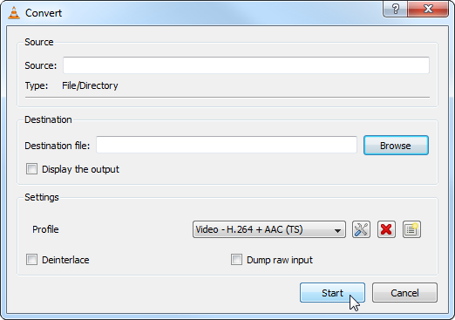This screenshot has height=320, width=455.
Task: Open the Profile dropdown showing H.264 + AAC (TS)
Action: [x=269, y=229]
